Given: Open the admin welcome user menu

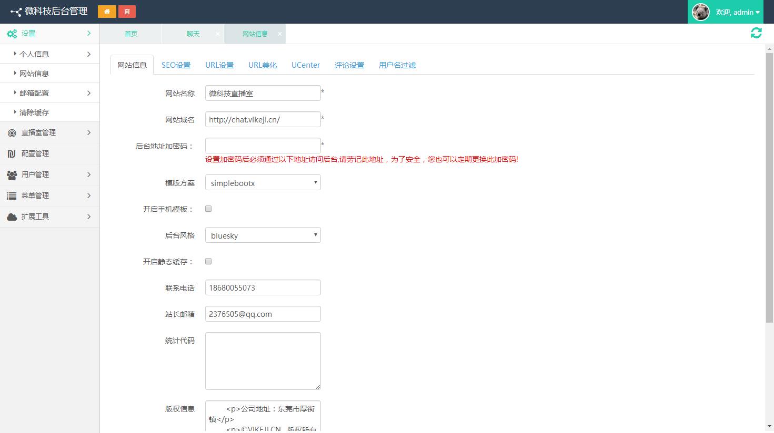Looking at the screenshot, I should point(738,12).
